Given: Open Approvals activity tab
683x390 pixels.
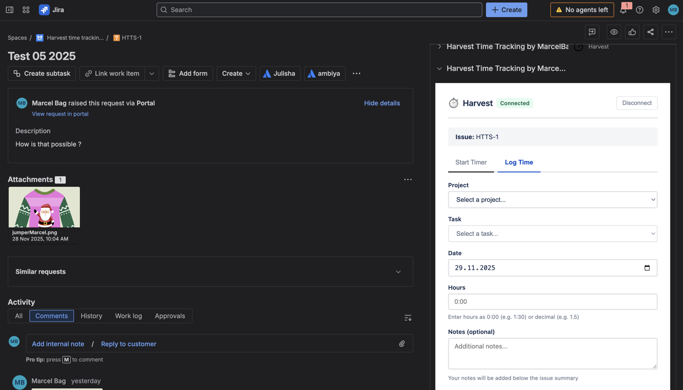Looking at the screenshot, I should coord(170,316).
